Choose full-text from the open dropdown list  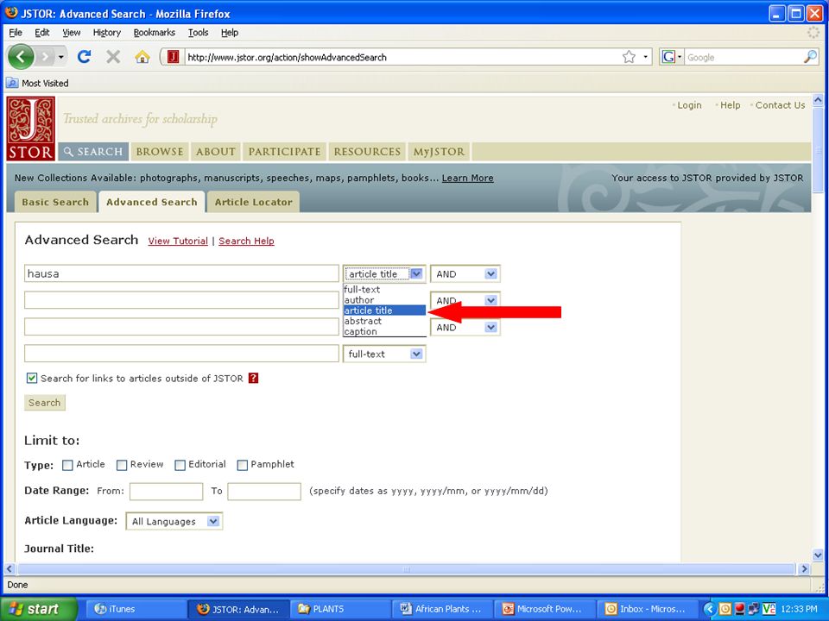(384, 290)
